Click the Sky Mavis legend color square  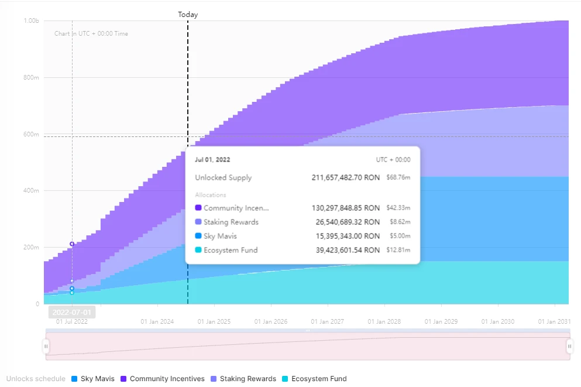coord(74,379)
